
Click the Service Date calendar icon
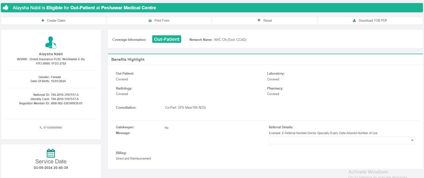click(x=51, y=153)
